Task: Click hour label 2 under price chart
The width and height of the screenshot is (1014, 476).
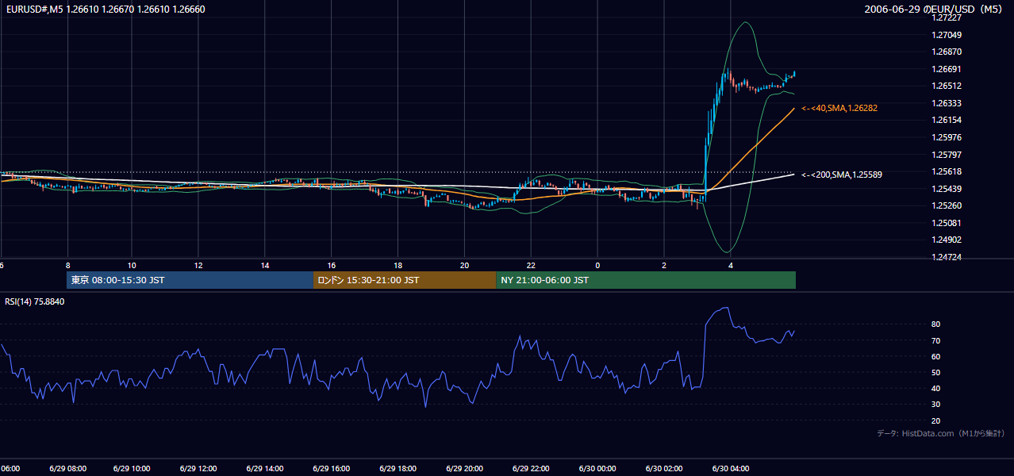Action: (664, 265)
